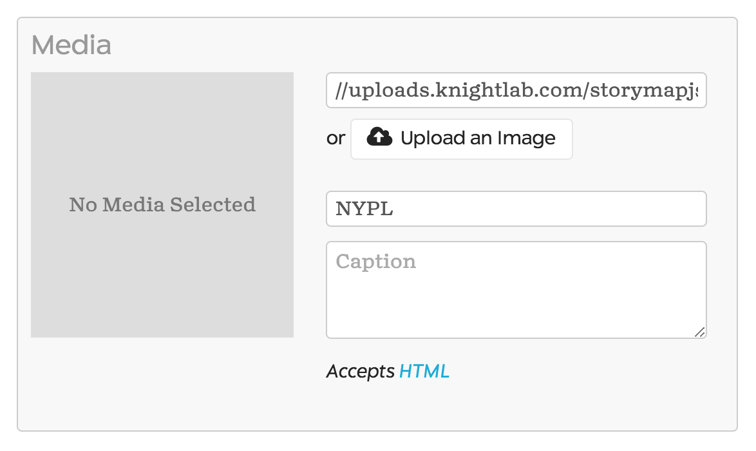The image size is (756, 451).
Task: Open the HTML link
Action: (x=424, y=371)
